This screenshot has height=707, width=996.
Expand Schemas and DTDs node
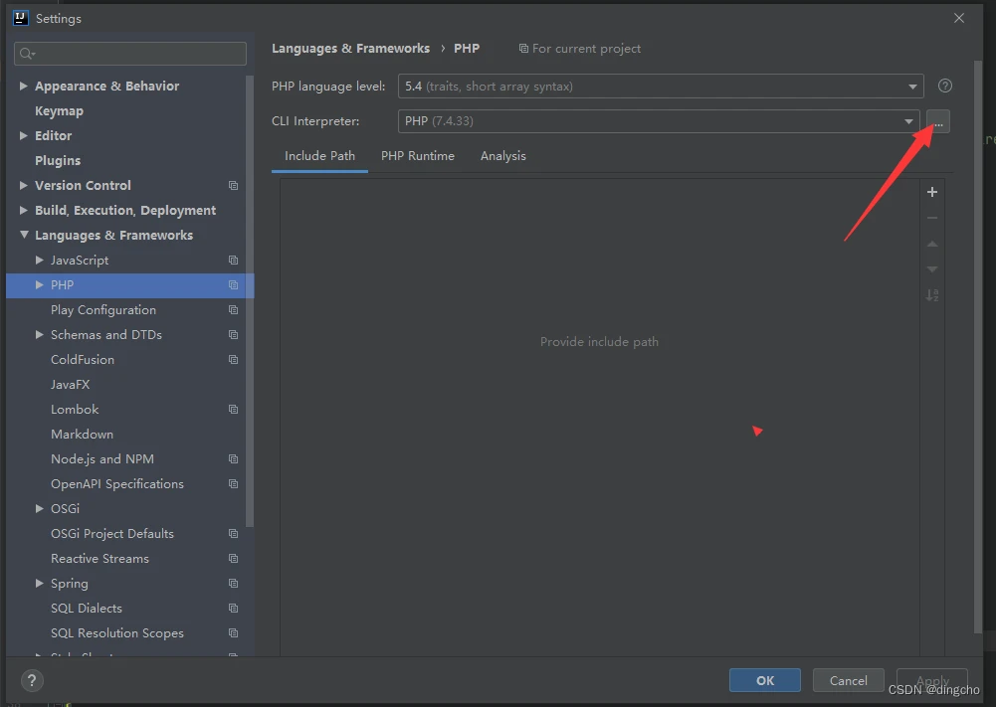pyautogui.click(x=40, y=334)
